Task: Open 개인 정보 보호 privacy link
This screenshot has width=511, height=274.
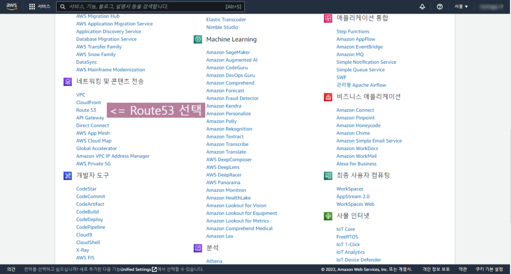Action: [x=436, y=269]
